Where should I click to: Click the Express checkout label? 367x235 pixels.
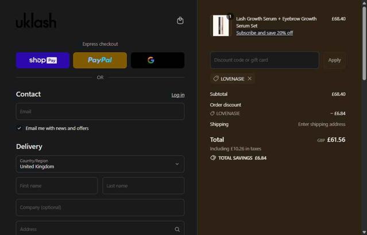click(100, 44)
